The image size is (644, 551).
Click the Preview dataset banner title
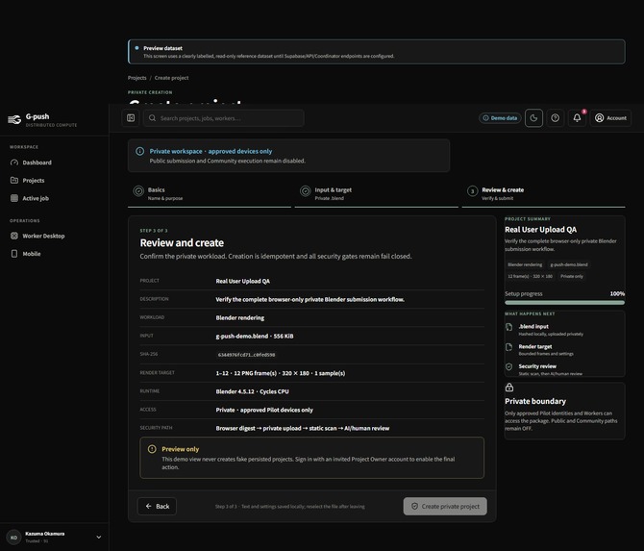pyautogui.click(x=162, y=48)
